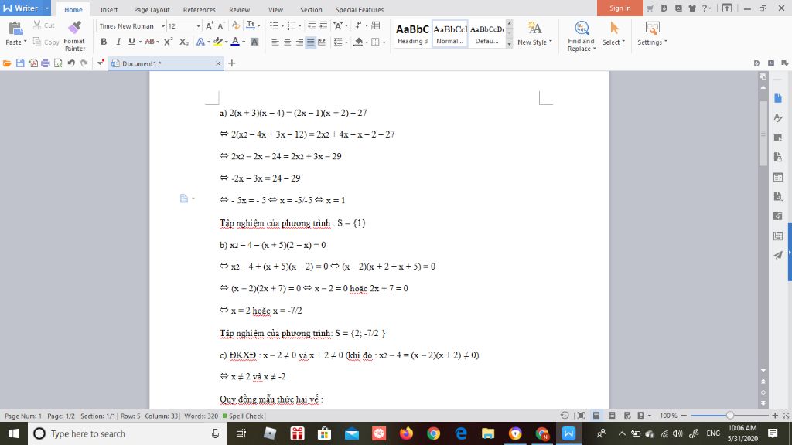792x445 pixels.
Task: Open the Review tab
Action: 240,9
